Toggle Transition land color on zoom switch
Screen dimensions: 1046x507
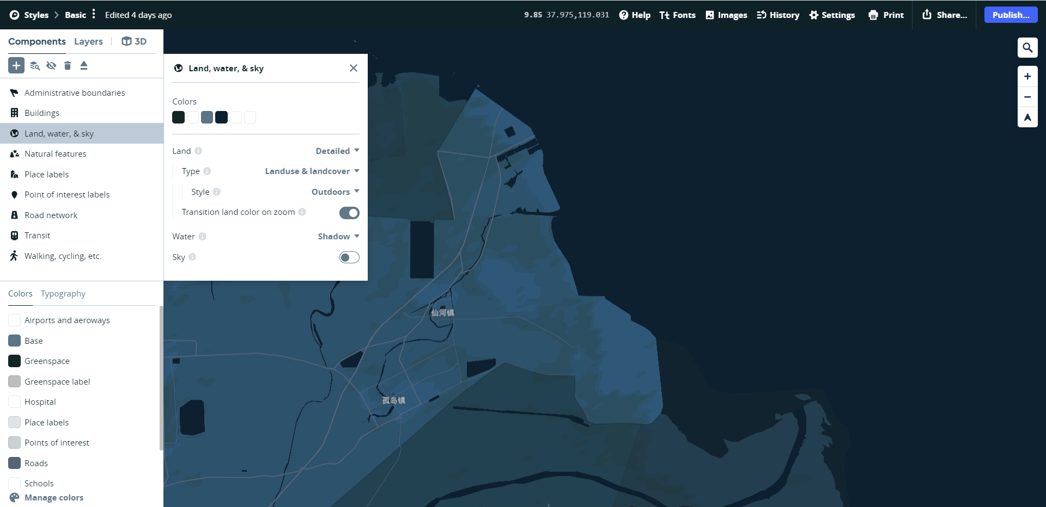pos(349,213)
